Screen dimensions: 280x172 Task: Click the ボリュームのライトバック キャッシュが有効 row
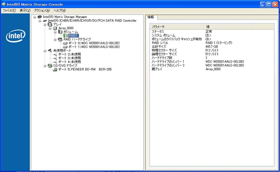click(177, 39)
